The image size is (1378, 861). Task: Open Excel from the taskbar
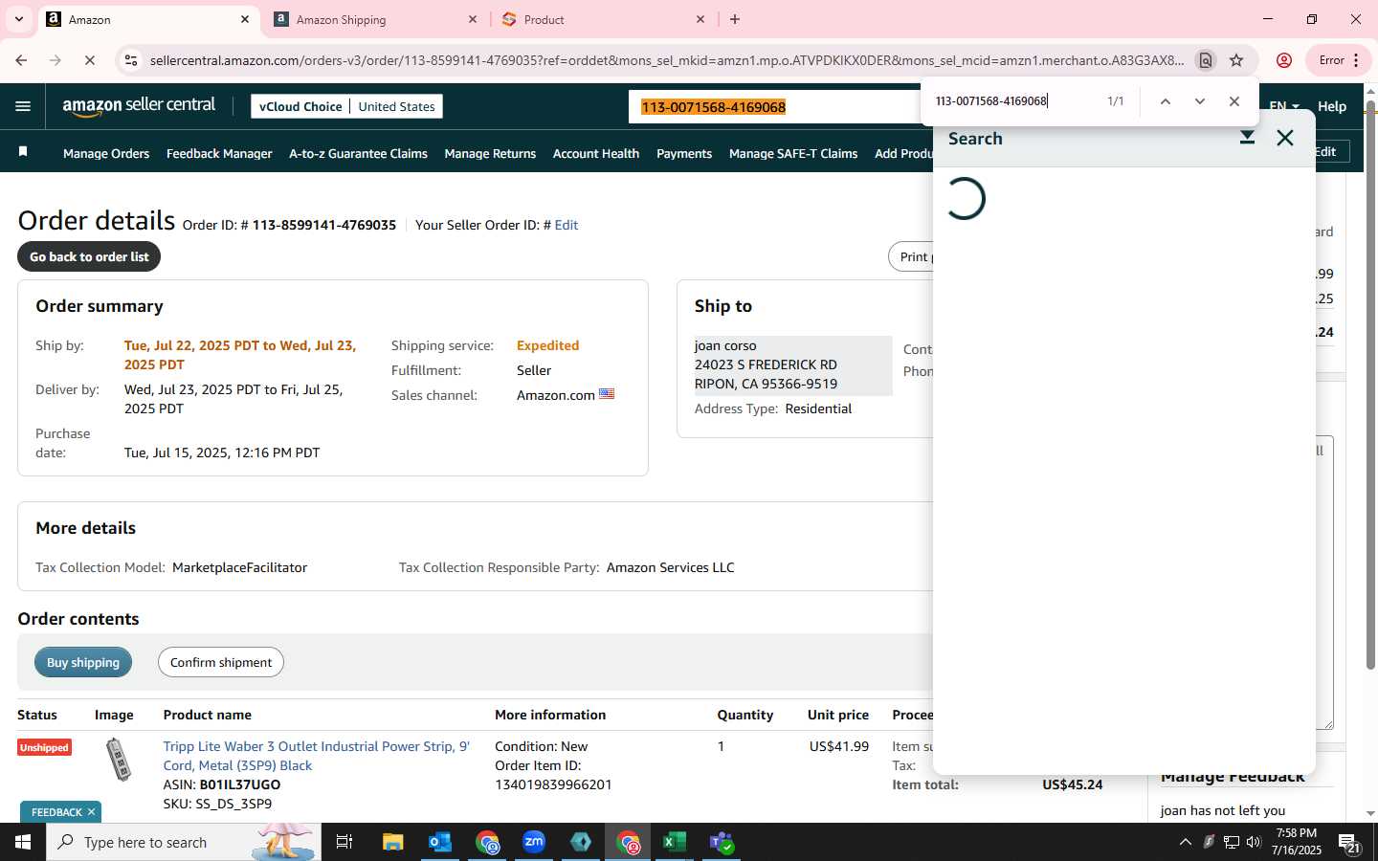coord(675,842)
